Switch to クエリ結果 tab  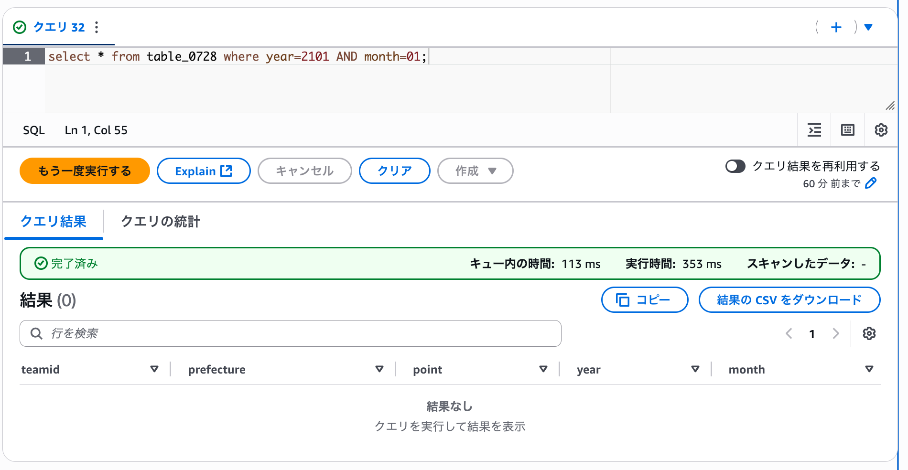click(x=54, y=222)
